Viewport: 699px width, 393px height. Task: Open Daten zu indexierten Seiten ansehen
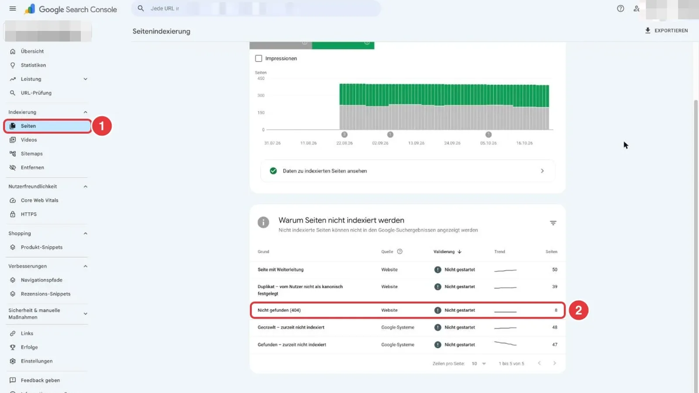click(408, 171)
